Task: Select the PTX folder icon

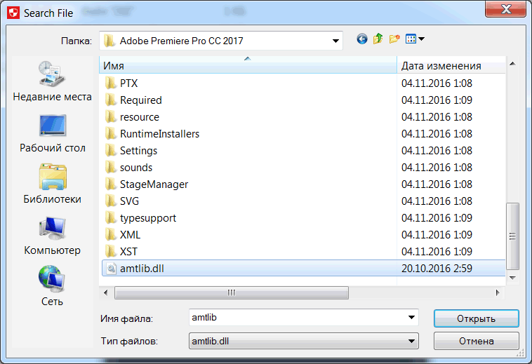Action: (110, 83)
